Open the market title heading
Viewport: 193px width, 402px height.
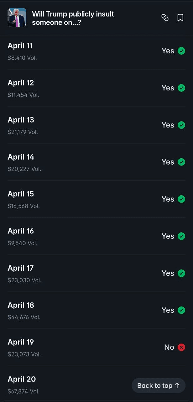coord(73,18)
